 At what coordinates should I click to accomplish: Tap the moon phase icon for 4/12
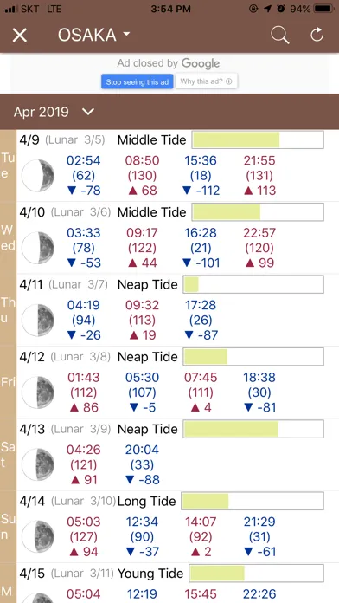point(38,392)
